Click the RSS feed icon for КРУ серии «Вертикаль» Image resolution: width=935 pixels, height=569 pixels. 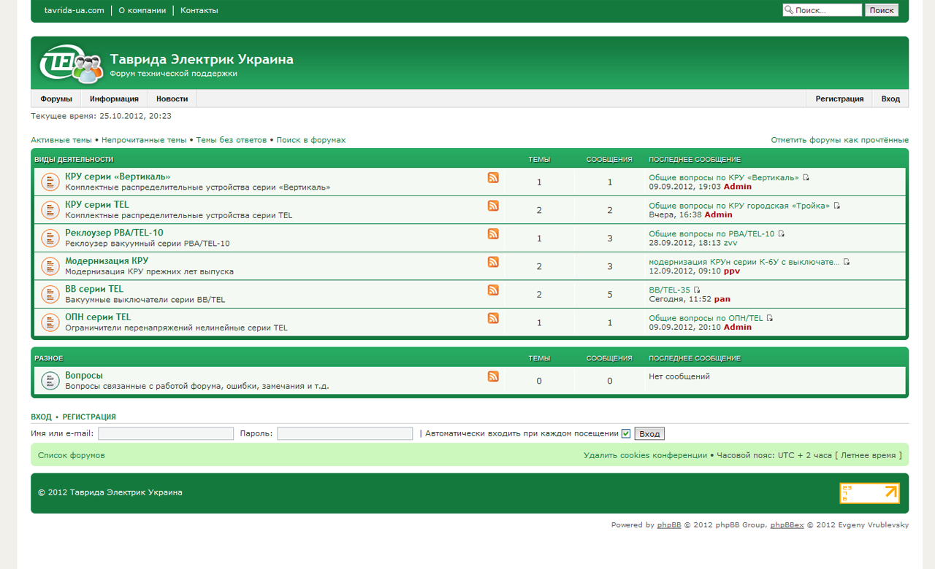pyautogui.click(x=493, y=177)
